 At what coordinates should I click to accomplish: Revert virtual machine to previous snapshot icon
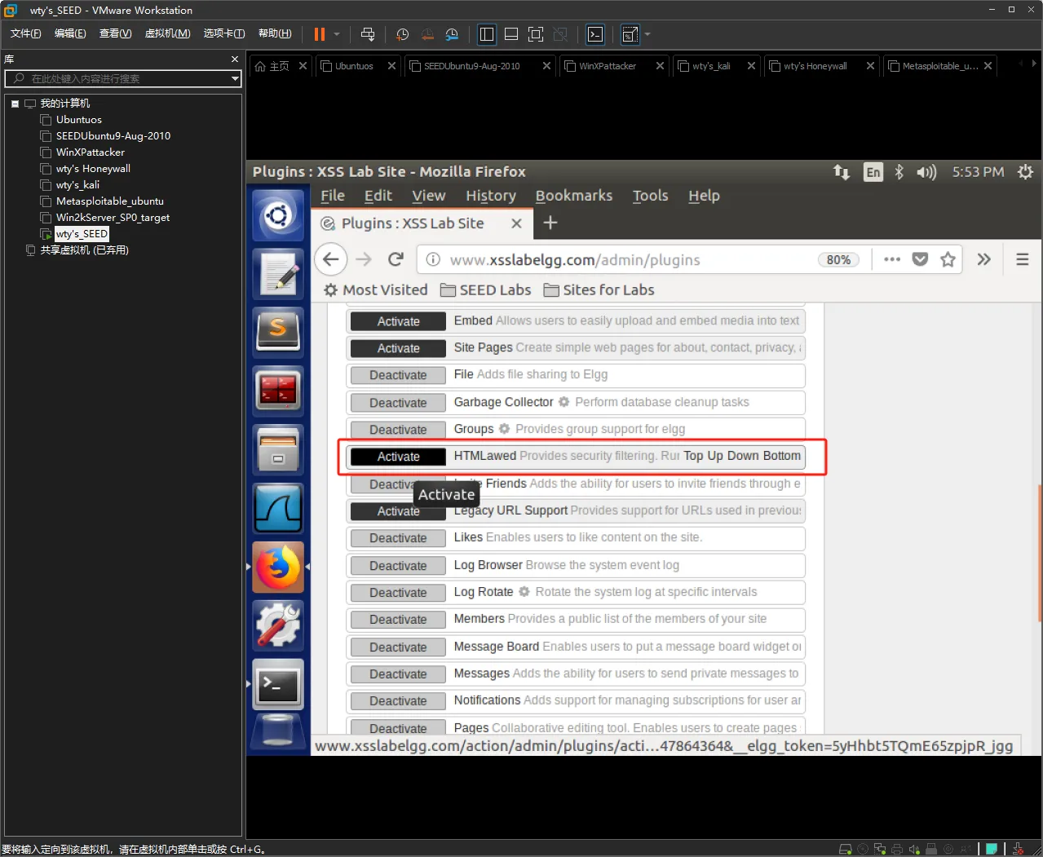click(x=427, y=34)
